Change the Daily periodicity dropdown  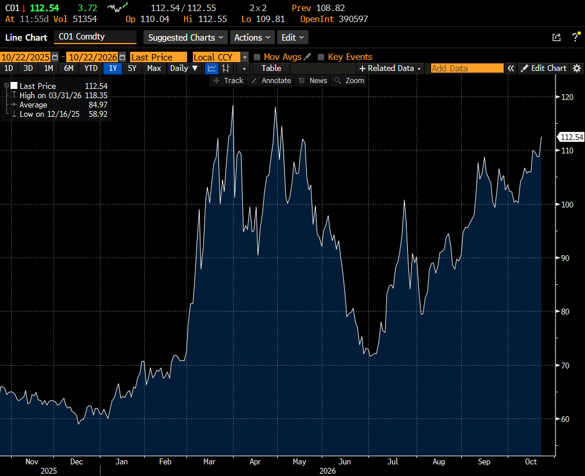click(x=184, y=69)
